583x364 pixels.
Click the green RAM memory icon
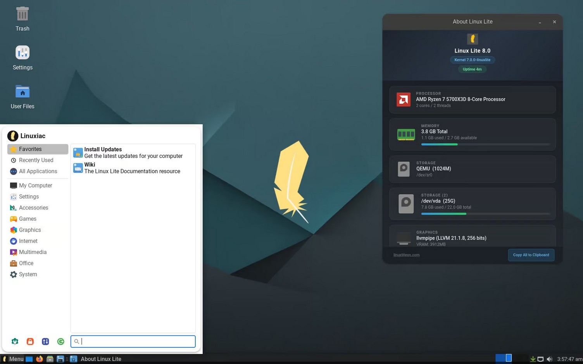point(406,135)
